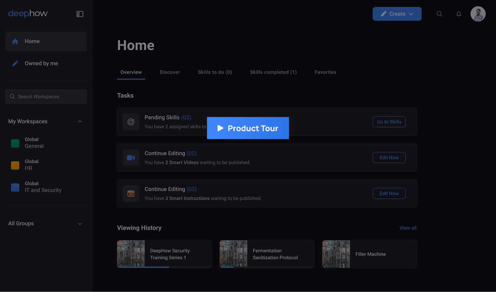This screenshot has height=292, width=496.
Task: Click the Pending Skills (02) title
Action: click(168, 117)
